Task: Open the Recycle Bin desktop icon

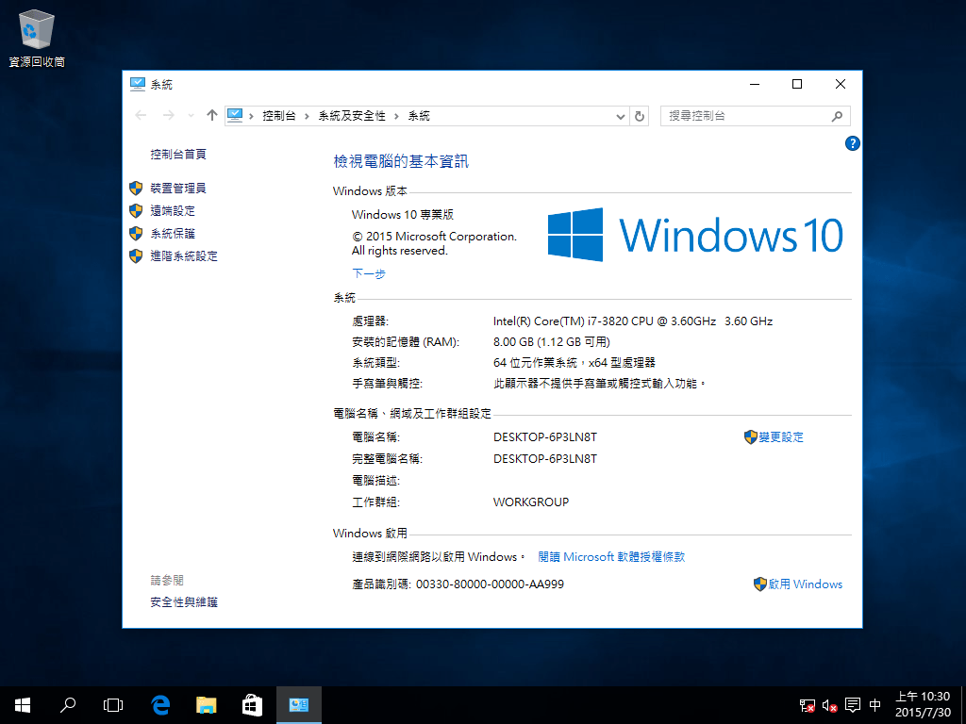Action: (37, 38)
